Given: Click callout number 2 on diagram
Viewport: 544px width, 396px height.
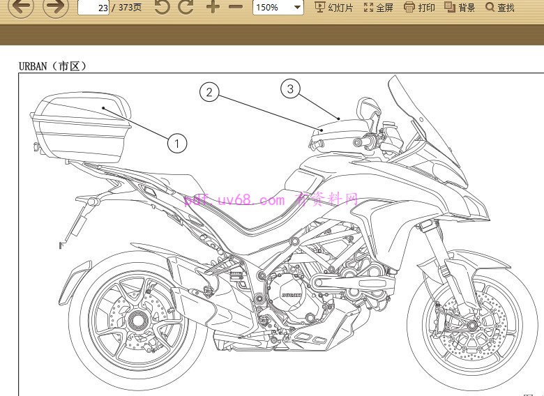Looking at the screenshot, I should click(x=209, y=92).
